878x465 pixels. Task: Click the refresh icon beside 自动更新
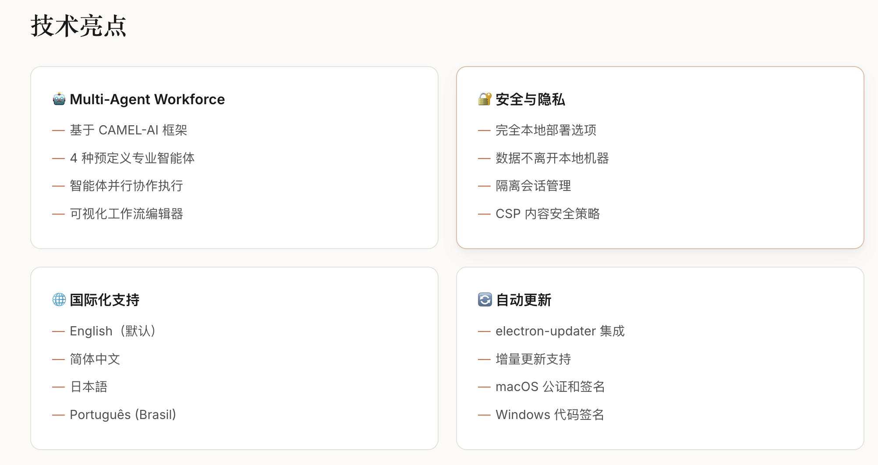(x=485, y=300)
